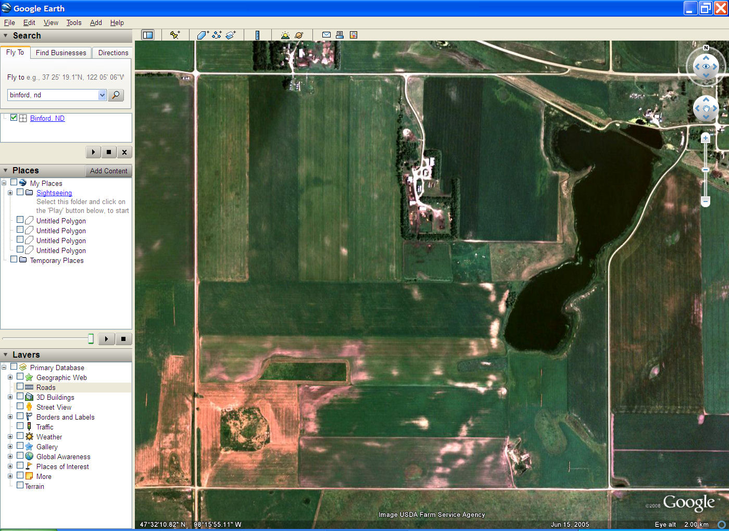Open the Add menu
The height and width of the screenshot is (531, 729).
[96, 22]
